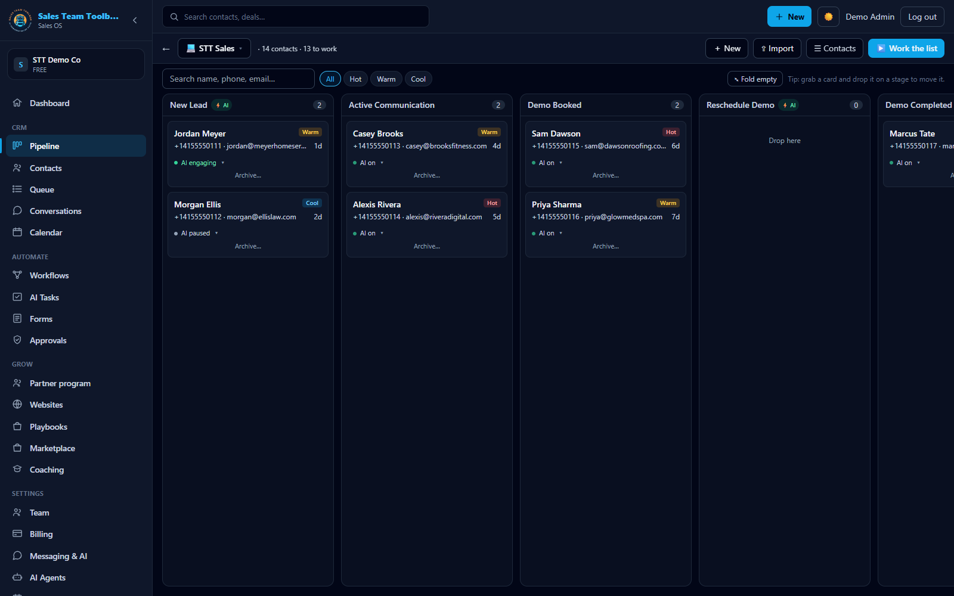This screenshot has width=954, height=596.
Task: Click the Marketplace bag icon
Action: point(17,448)
